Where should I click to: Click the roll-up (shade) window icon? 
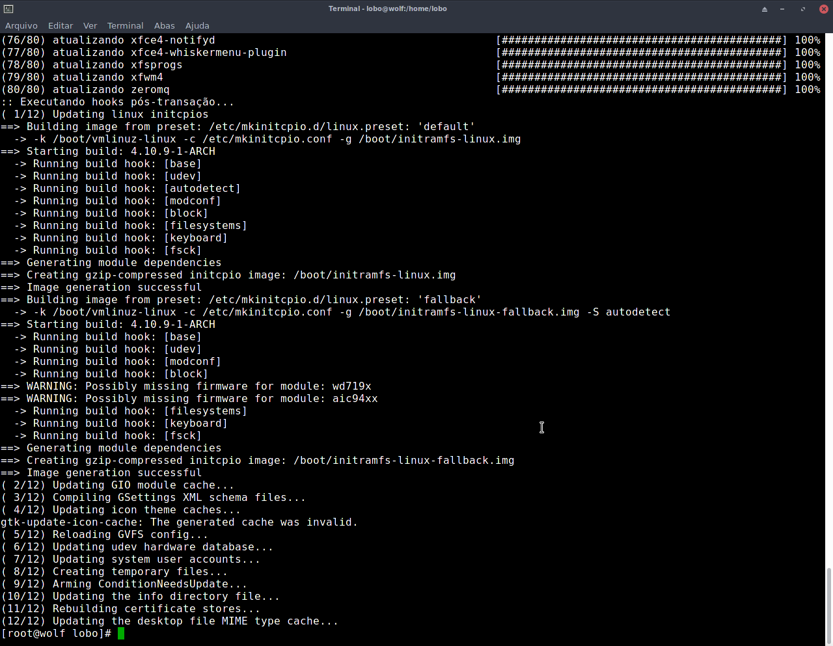(765, 9)
